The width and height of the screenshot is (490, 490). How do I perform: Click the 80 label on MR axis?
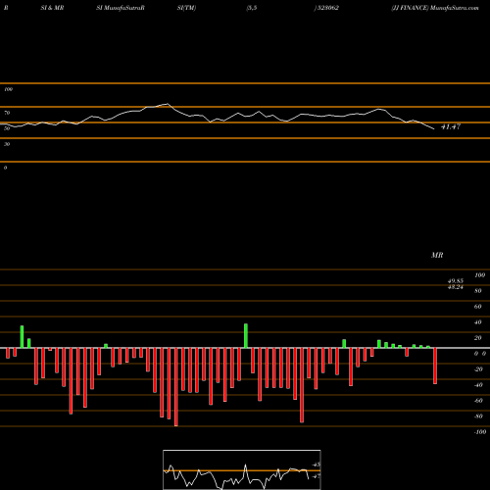pyautogui.click(x=478, y=291)
